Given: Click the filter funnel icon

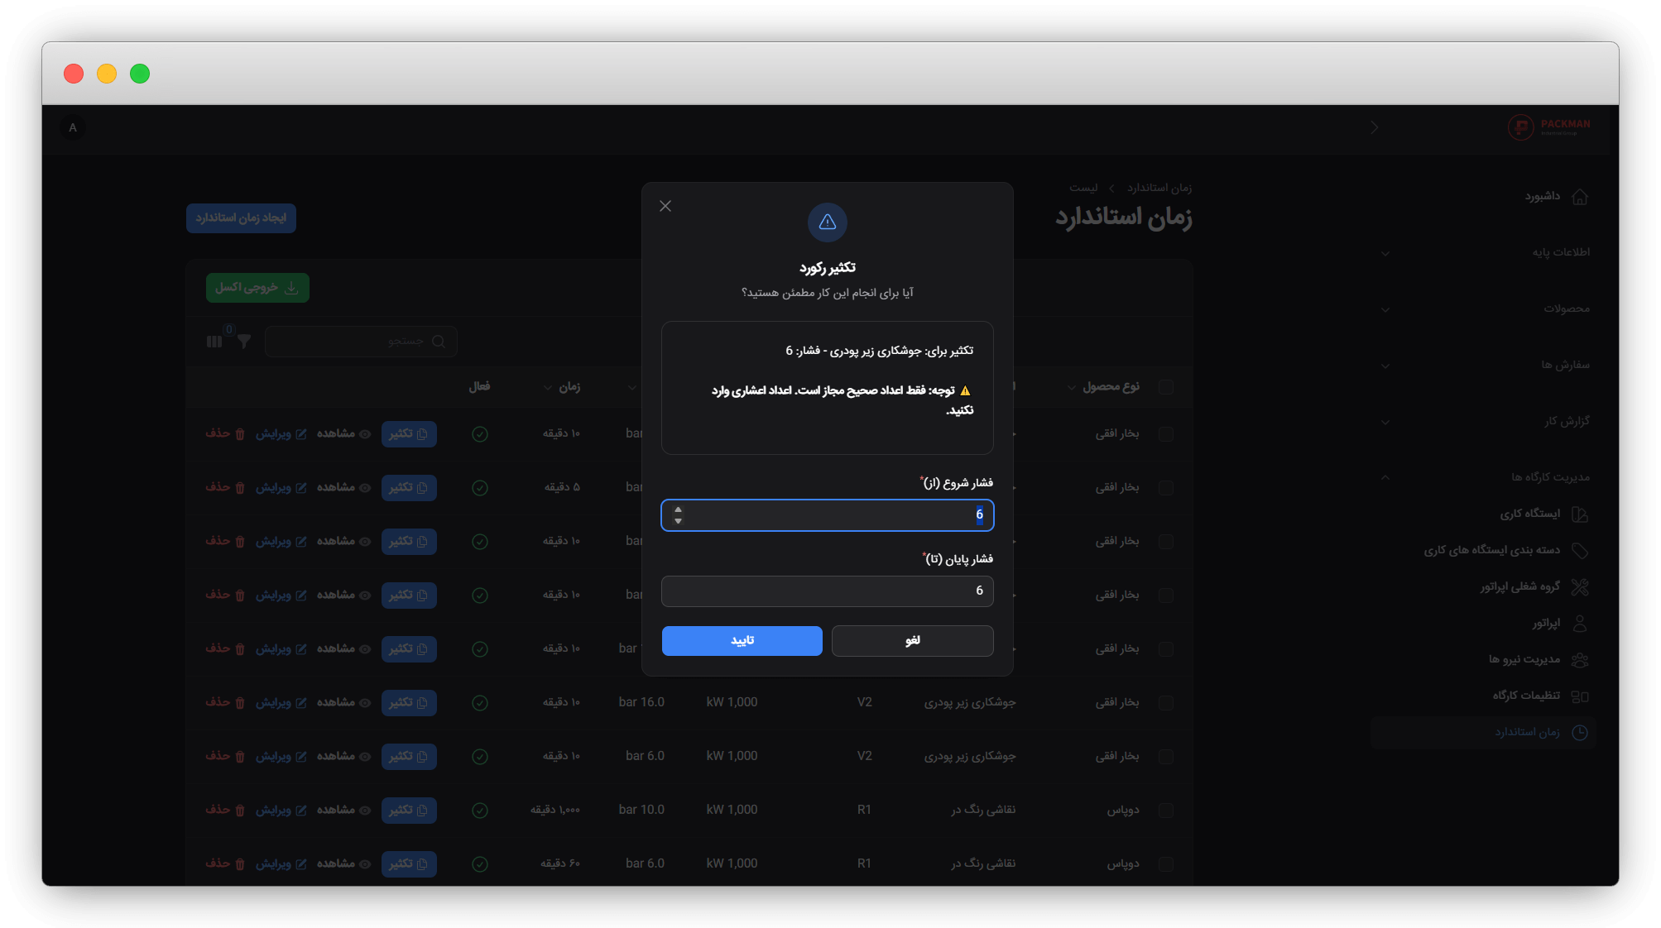Looking at the screenshot, I should click(x=244, y=342).
